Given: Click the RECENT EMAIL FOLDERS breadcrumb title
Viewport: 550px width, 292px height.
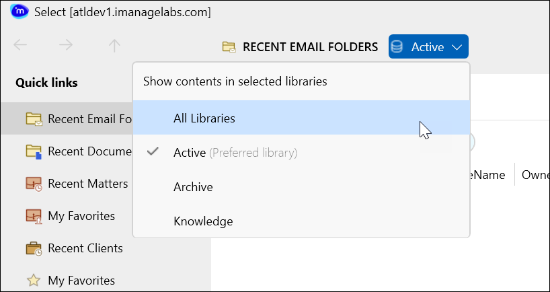Looking at the screenshot, I should click(310, 47).
